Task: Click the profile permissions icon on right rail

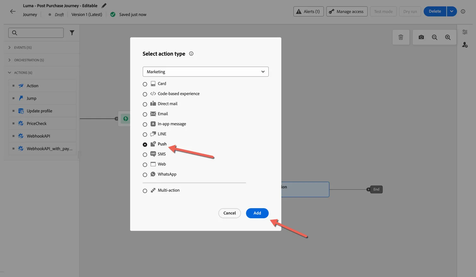Action: click(x=465, y=45)
